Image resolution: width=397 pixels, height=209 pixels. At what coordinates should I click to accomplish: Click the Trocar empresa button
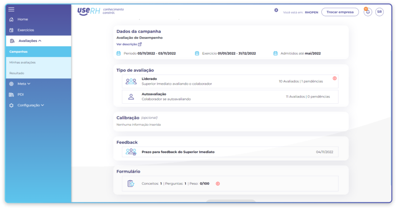(340, 12)
